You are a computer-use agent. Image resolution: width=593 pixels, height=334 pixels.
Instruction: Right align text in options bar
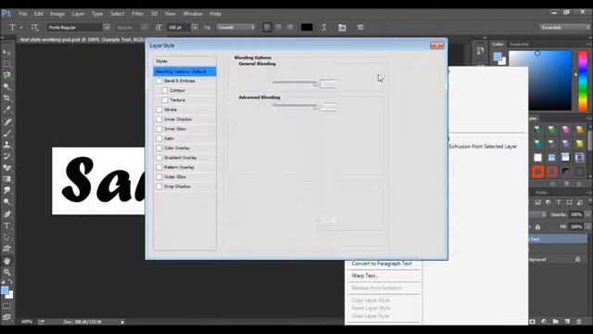tap(290, 27)
